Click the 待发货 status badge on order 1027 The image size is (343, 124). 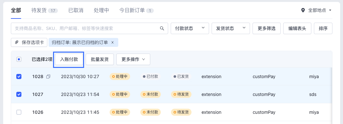pos(181,94)
